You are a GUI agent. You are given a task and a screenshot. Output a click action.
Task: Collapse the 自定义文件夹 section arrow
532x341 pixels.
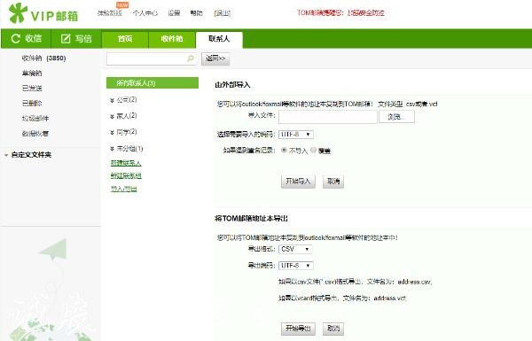pos(6,155)
